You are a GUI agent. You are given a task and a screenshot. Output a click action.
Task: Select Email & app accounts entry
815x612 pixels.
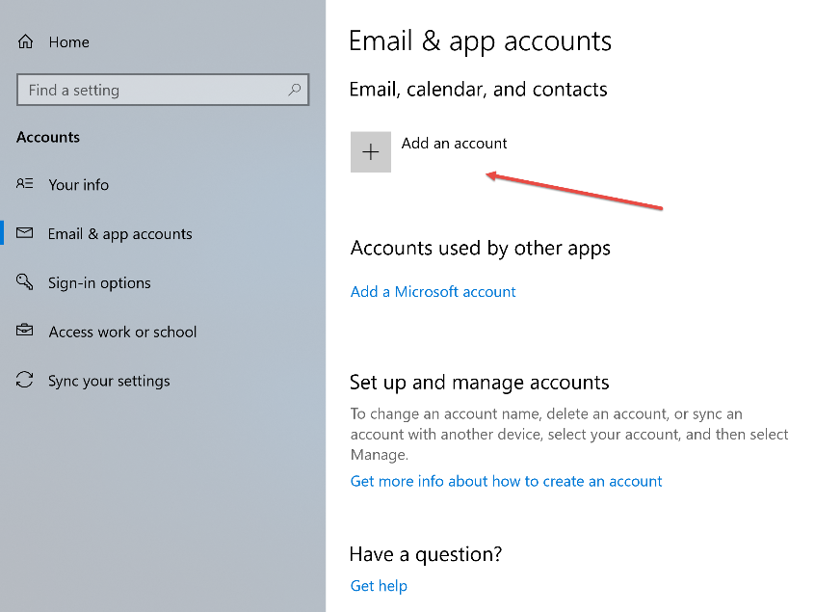click(120, 234)
